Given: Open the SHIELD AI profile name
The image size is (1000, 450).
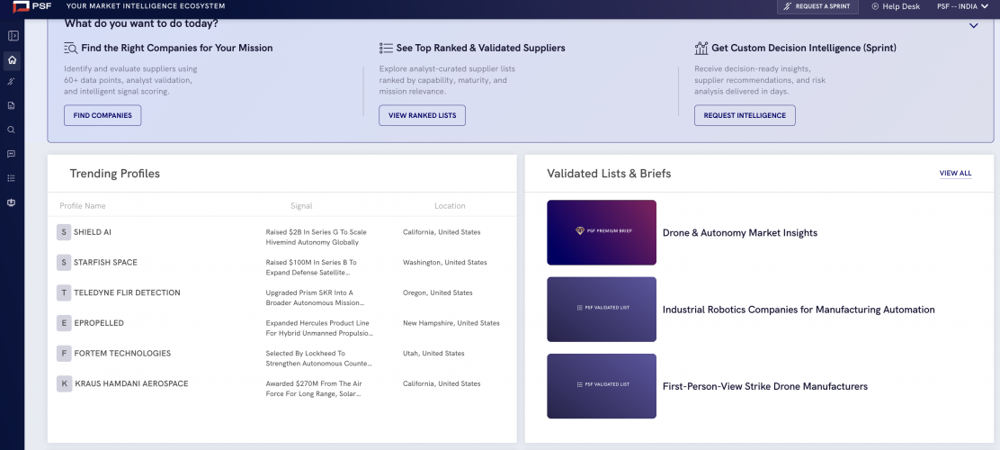Looking at the screenshot, I should (93, 232).
